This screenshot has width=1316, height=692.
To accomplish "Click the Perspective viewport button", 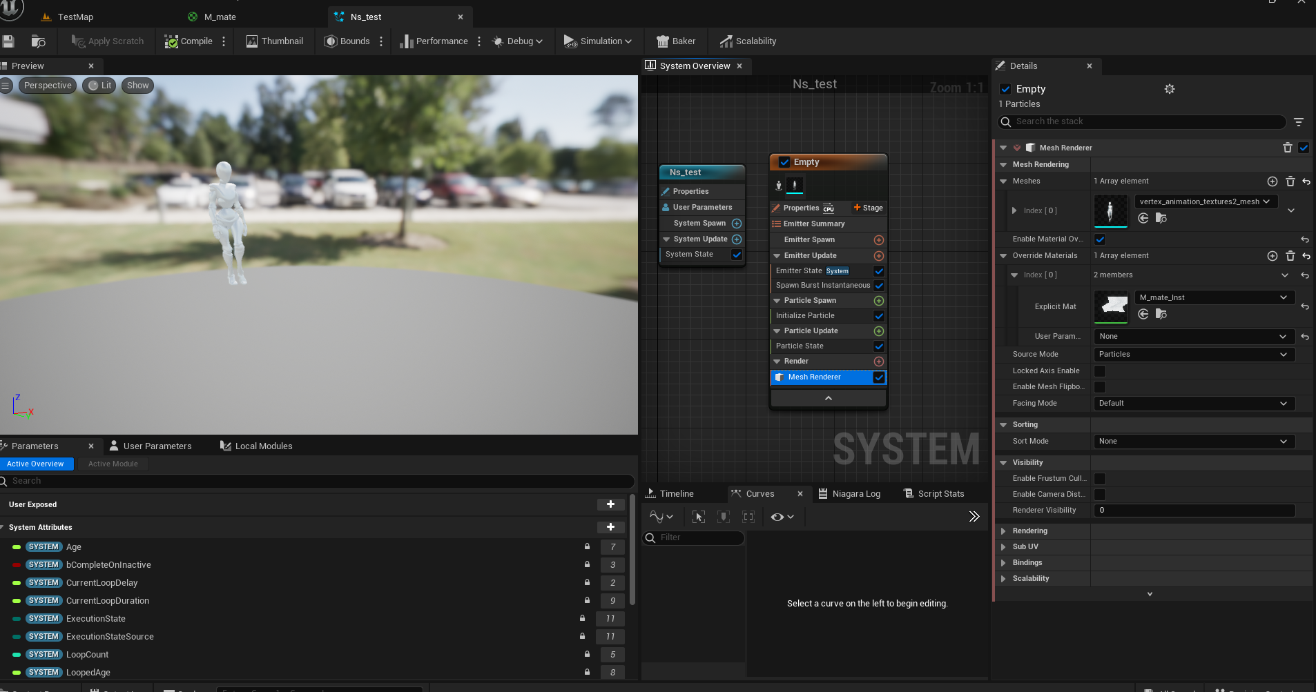I will tap(48, 86).
